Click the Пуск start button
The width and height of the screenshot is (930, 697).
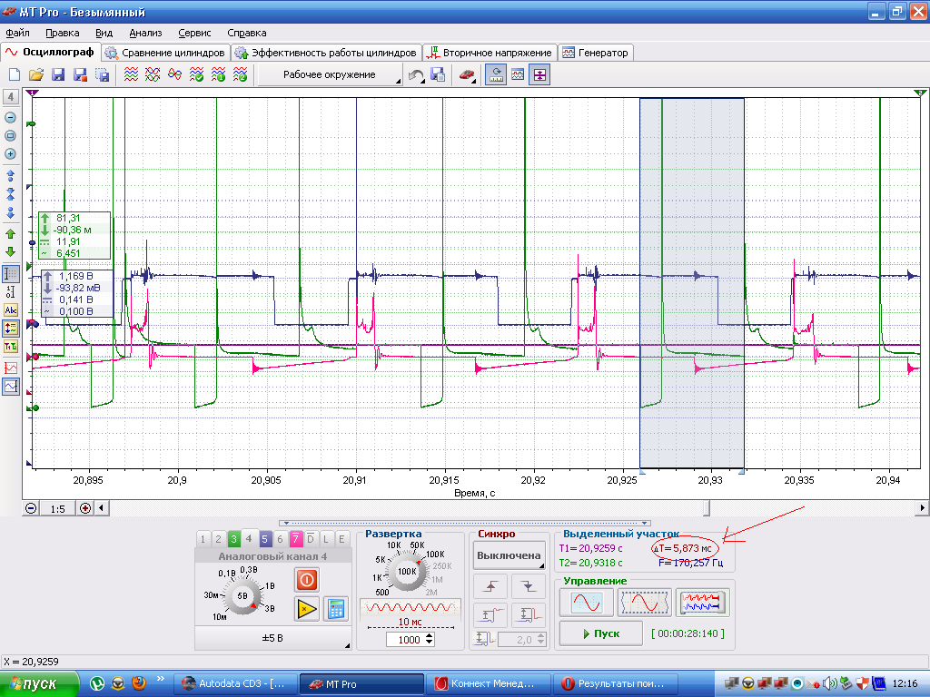coord(601,633)
